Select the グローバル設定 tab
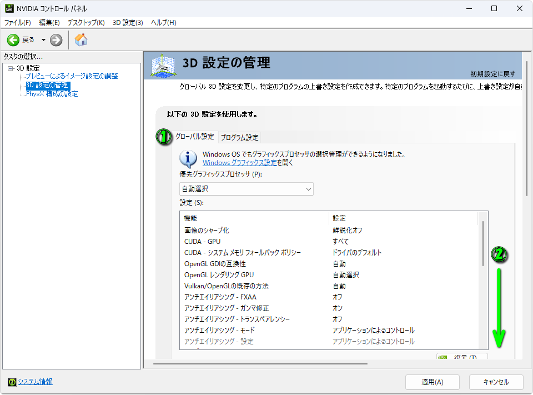The image size is (533, 395). coord(195,137)
